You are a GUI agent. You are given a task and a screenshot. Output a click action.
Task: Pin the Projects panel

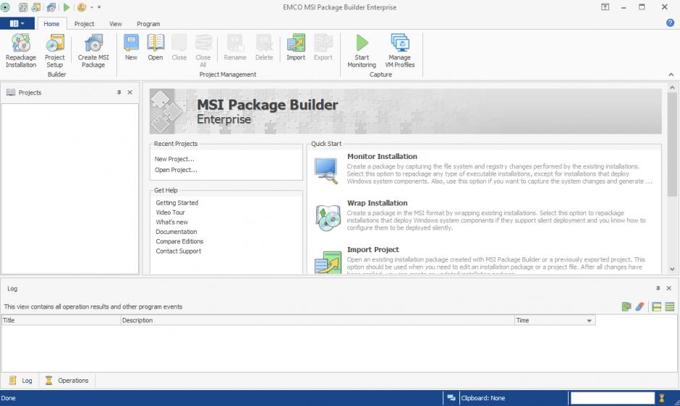pyautogui.click(x=119, y=92)
